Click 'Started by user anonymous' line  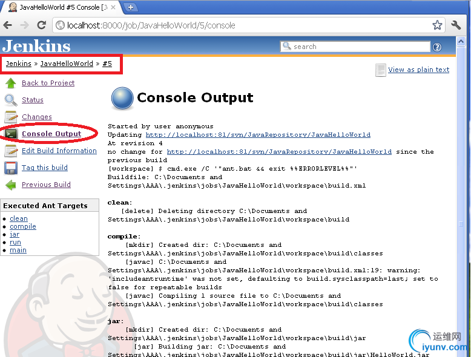160,126
